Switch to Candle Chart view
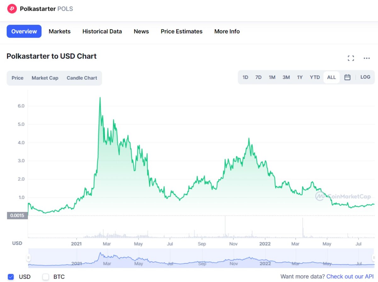This screenshot has height=282, width=378. click(82, 78)
